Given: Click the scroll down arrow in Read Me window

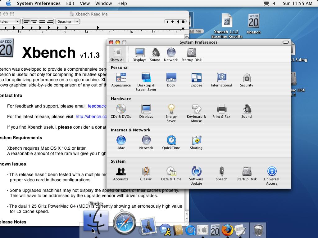Looking at the screenshot, I should (x=187, y=219).
